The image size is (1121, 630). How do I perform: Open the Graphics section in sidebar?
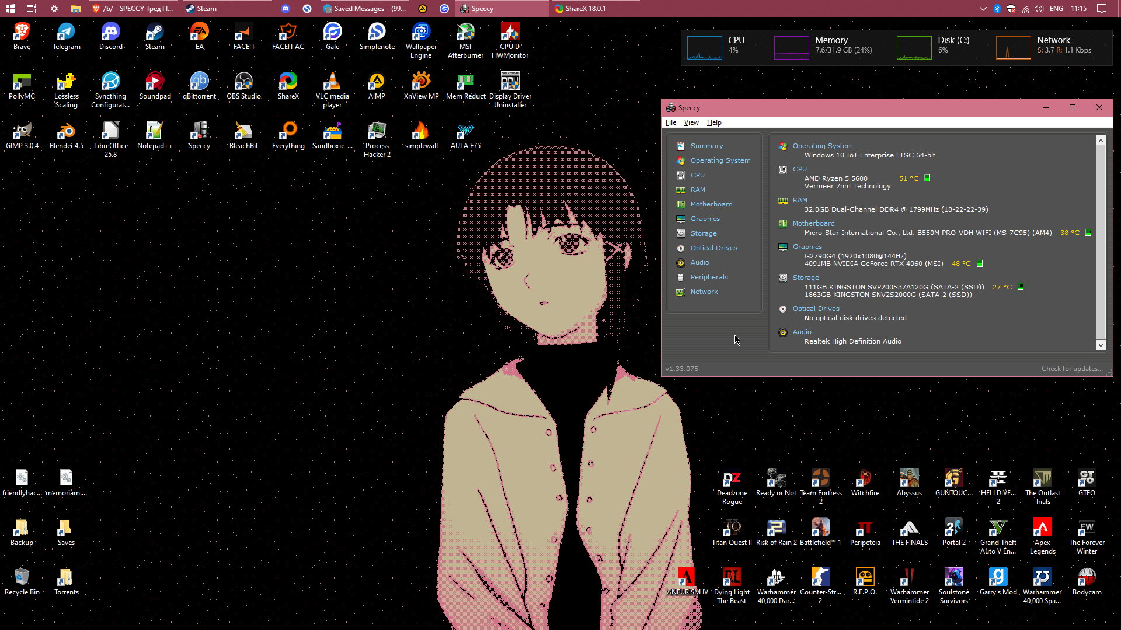[705, 219]
